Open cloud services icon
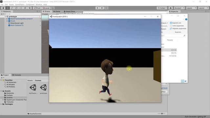The image size is (210, 118). click(x=171, y=8)
